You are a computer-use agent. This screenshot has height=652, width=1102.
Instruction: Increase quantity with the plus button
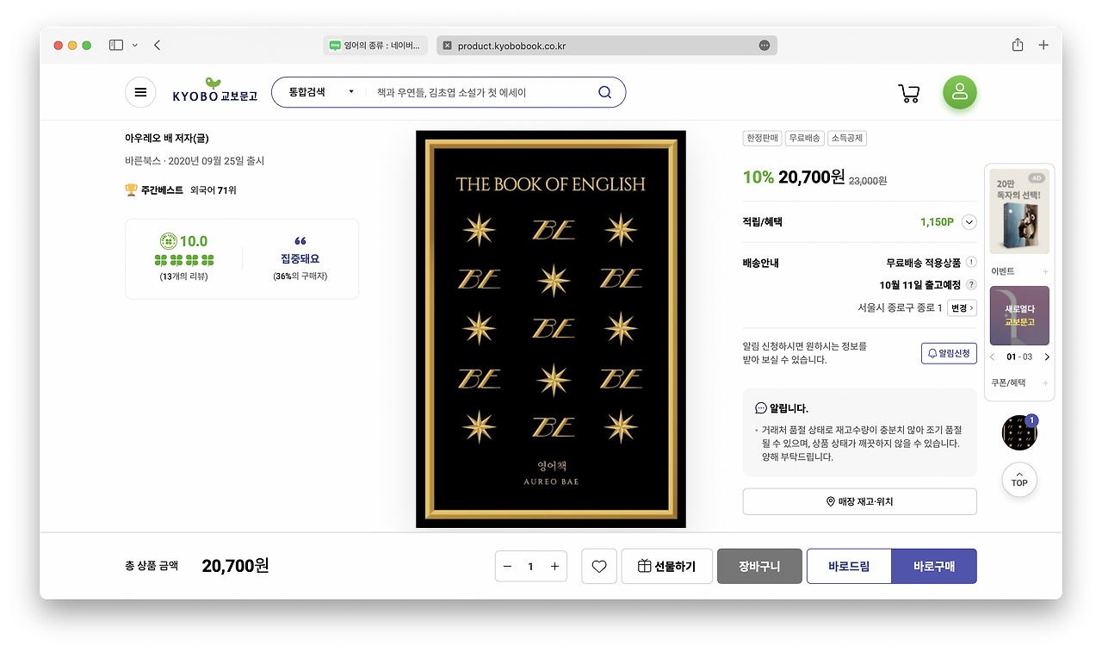click(x=554, y=566)
